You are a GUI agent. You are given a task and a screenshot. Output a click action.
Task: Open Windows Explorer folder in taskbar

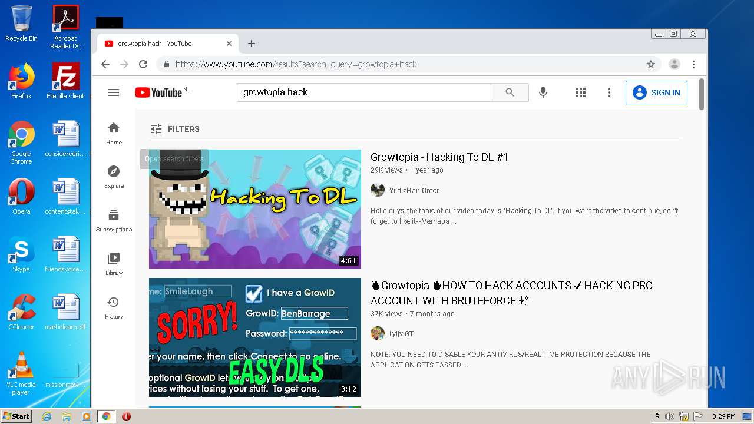click(x=67, y=416)
